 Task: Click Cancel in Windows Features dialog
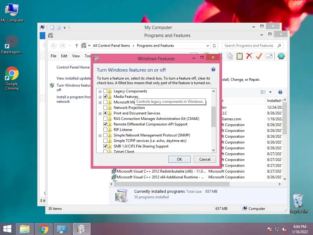coord(205,159)
